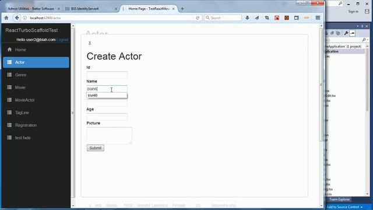Viewport: 373px width, 210px height.
Task: Click the browser Home icon
Action: pos(6,18)
